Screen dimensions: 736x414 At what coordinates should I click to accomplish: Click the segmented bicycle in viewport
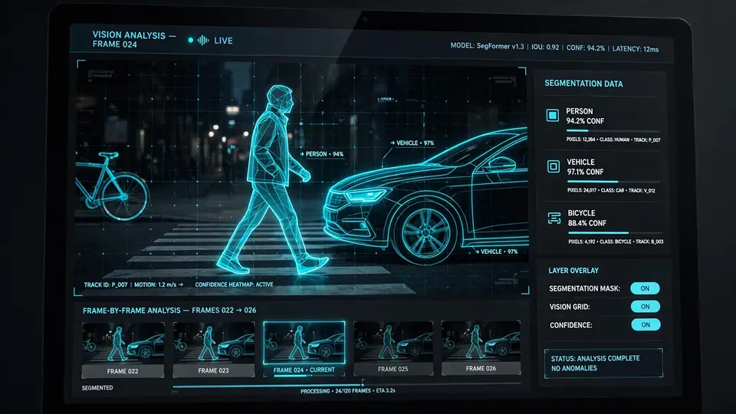(112, 186)
